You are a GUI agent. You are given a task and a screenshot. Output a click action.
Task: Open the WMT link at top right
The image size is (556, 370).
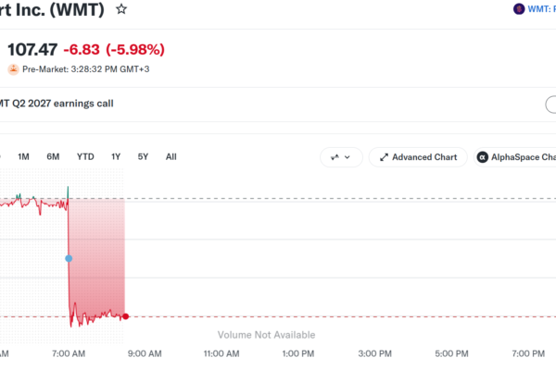[x=541, y=9]
